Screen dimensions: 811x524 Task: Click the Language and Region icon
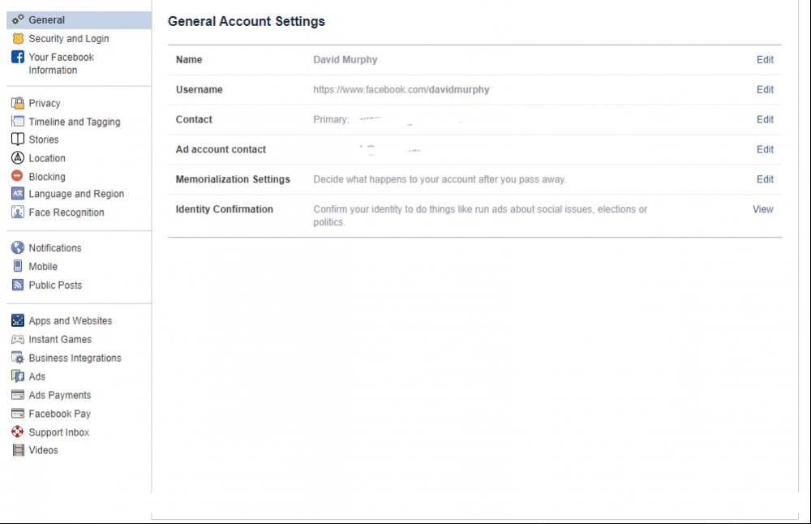point(18,194)
